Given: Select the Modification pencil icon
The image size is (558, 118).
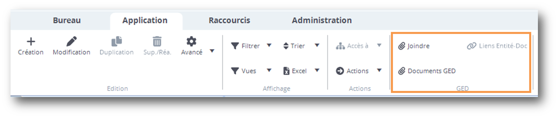Looking at the screenshot, I should (x=71, y=41).
